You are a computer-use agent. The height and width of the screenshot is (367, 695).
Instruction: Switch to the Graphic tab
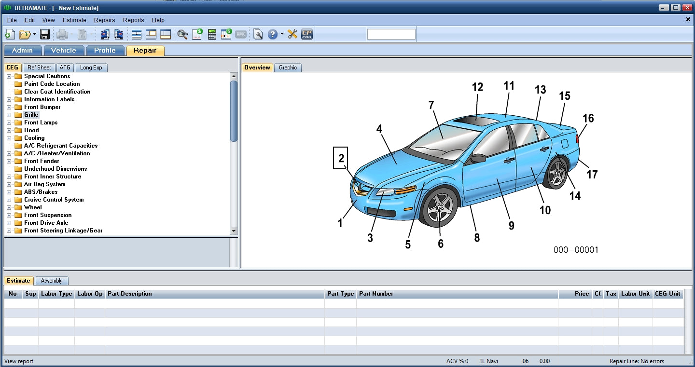pyautogui.click(x=288, y=68)
